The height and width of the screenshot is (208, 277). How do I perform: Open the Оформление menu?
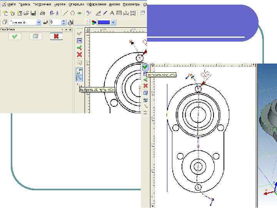[97, 4]
